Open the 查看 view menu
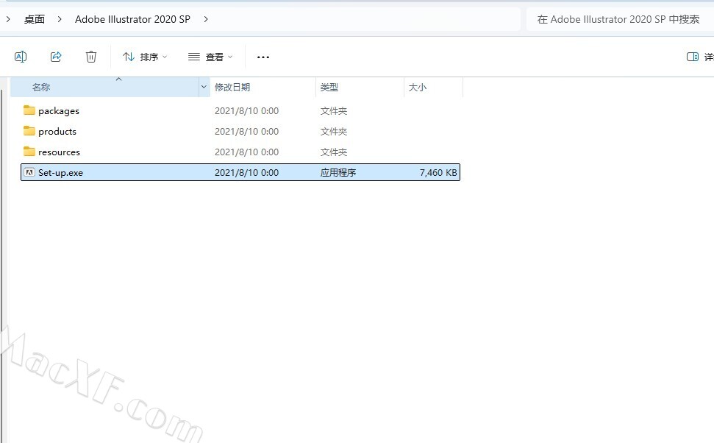This screenshot has height=443, width=714. click(x=210, y=57)
